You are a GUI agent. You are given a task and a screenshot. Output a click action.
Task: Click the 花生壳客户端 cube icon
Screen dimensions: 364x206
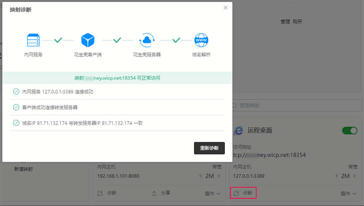coord(88,40)
